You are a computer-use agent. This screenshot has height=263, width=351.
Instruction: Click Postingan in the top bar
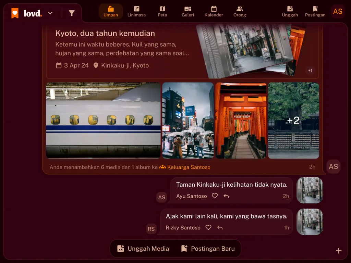(315, 12)
